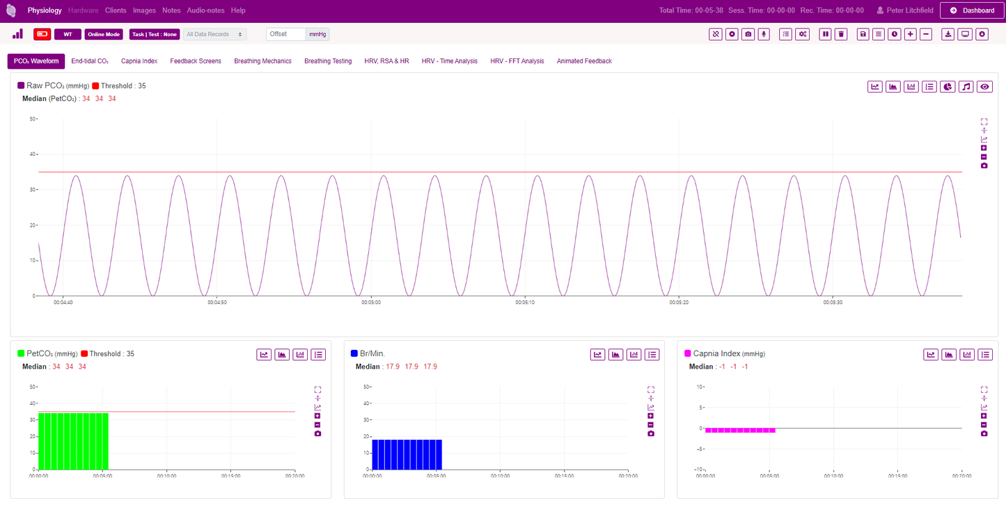The height and width of the screenshot is (512, 1006).
Task: Click the trash icon in the toolbar
Action: 841,34
